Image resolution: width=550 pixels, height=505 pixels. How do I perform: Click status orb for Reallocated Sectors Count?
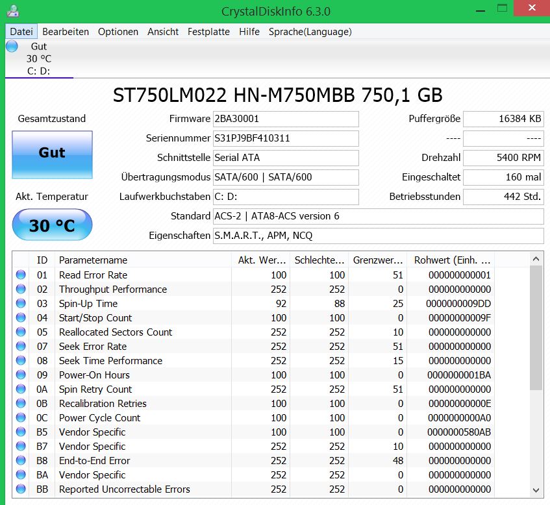[21, 332]
